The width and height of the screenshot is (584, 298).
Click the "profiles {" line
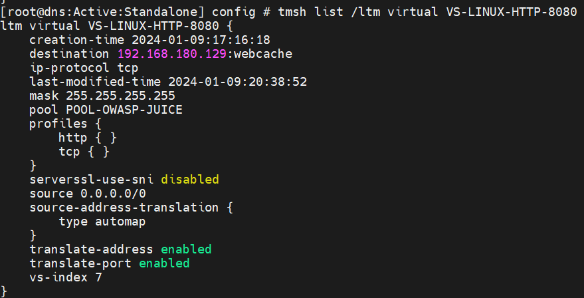[66, 124]
